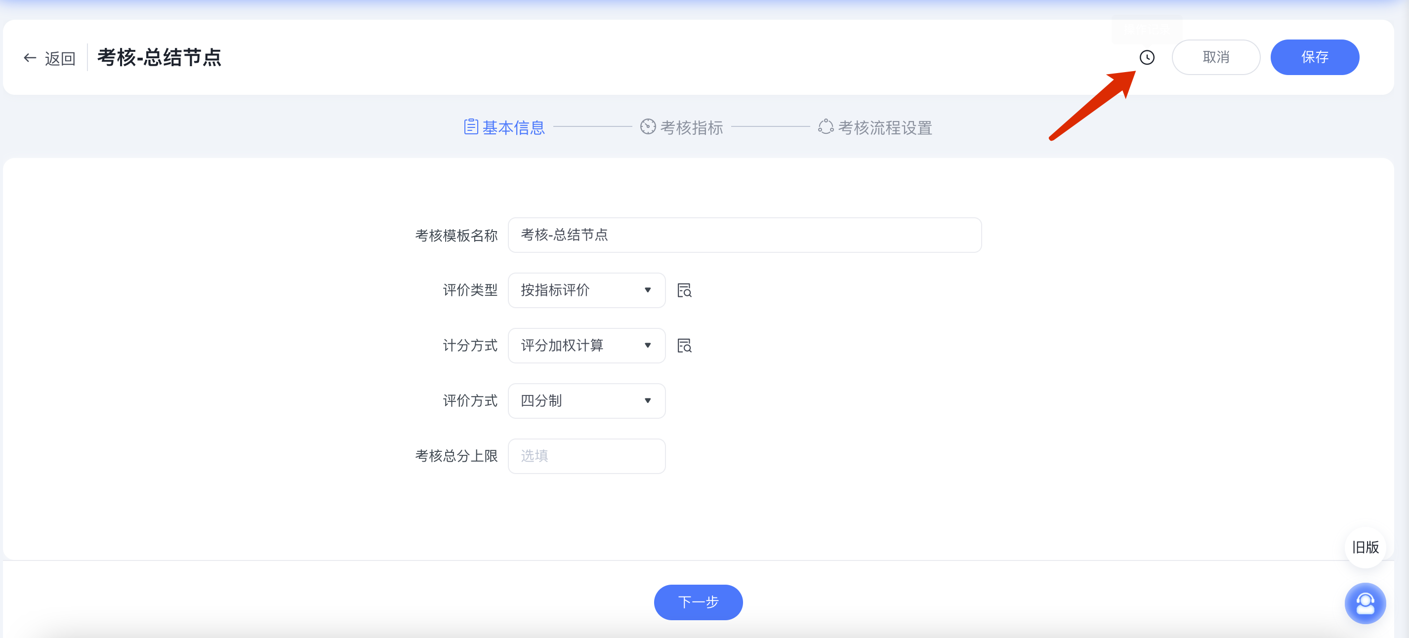Switch to the 基本信息 step
Image resolution: width=1409 pixels, height=638 pixels.
(504, 127)
